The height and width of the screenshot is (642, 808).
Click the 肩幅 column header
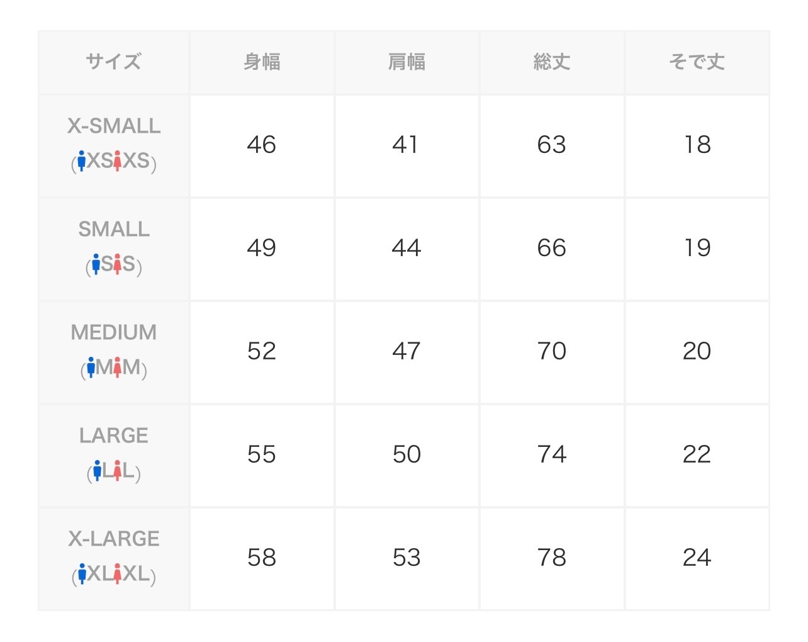pos(407,62)
